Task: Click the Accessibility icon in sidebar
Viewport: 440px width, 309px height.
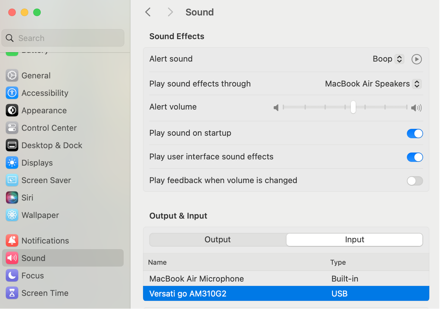Action: pyautogui.click(x=12, y=93)
